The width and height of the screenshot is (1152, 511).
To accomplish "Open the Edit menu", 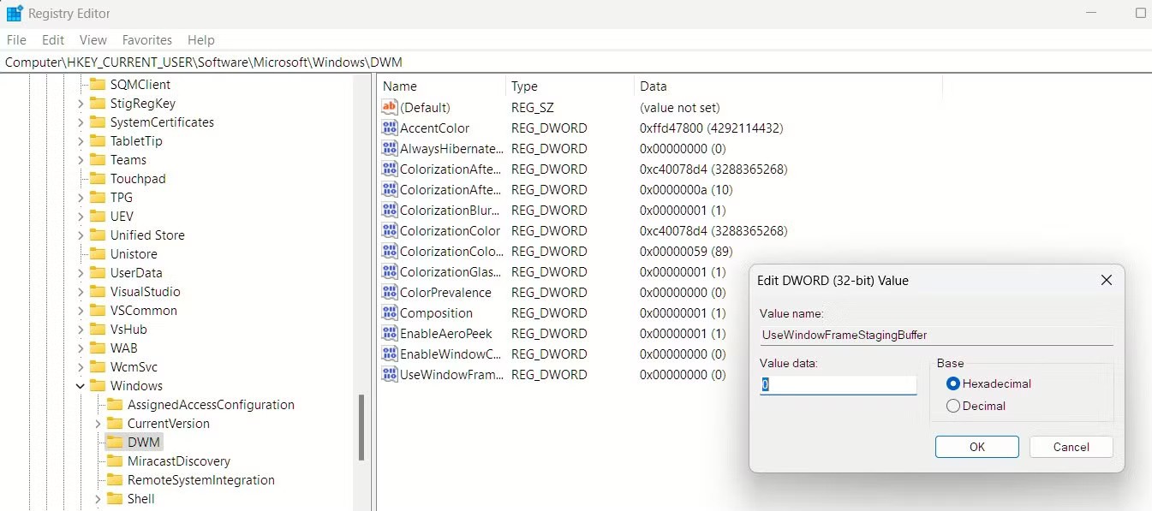I will point(53,40).
